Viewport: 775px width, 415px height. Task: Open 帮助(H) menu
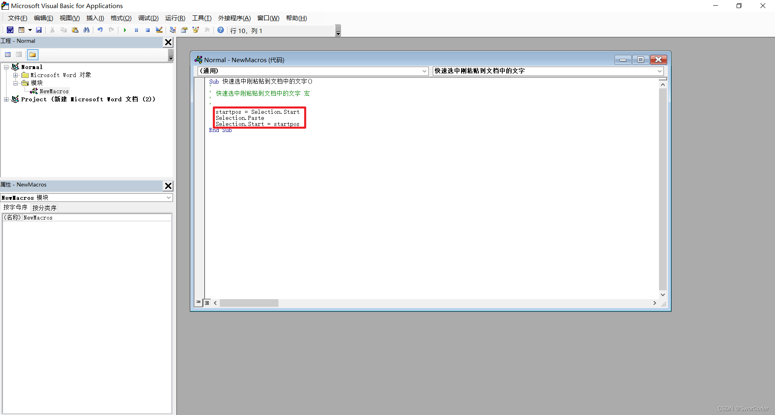(x=296, y=18)
